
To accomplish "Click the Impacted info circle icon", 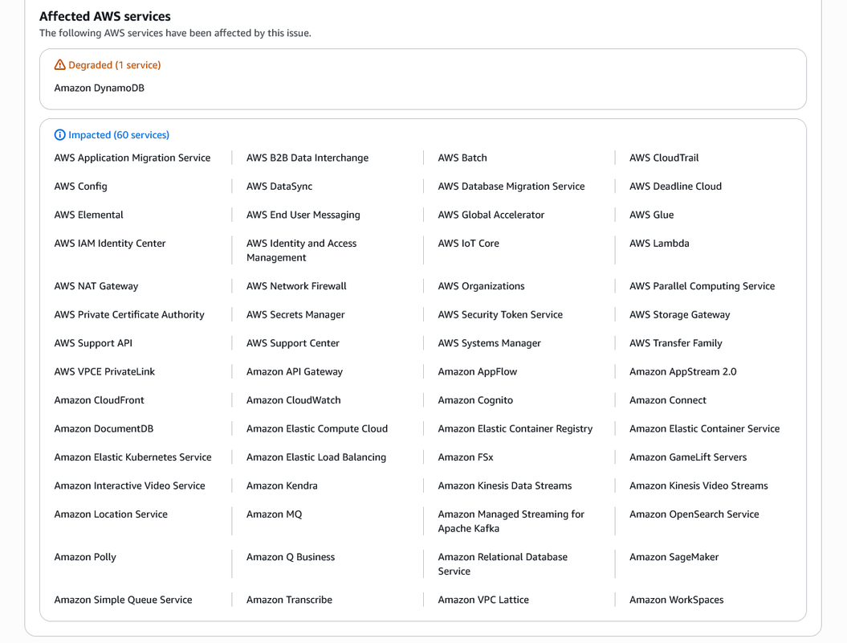I will pos(60,135).
